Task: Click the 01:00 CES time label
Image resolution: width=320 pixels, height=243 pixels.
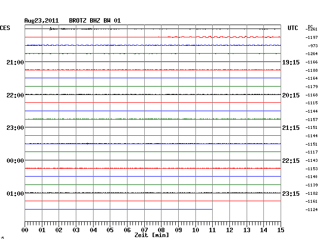Action: [x=14, y=194]
